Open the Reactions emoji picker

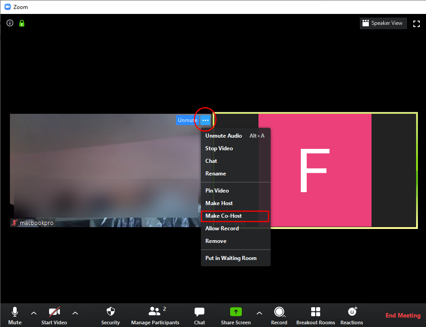tap(352, 315)
